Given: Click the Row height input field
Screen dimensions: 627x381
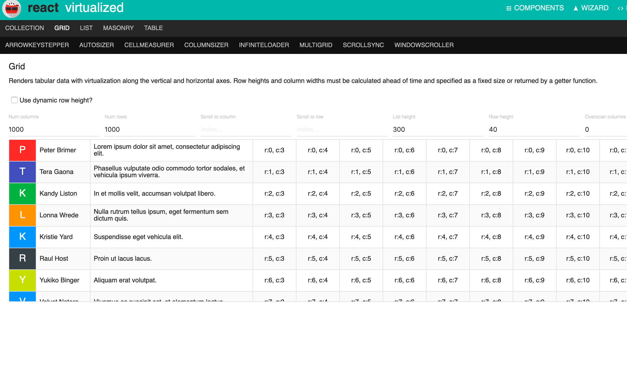Looking at the screenshot, I should pos(534,130).
